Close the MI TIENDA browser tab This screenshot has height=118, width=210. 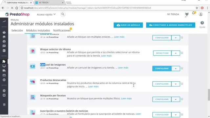click(63, 3)
